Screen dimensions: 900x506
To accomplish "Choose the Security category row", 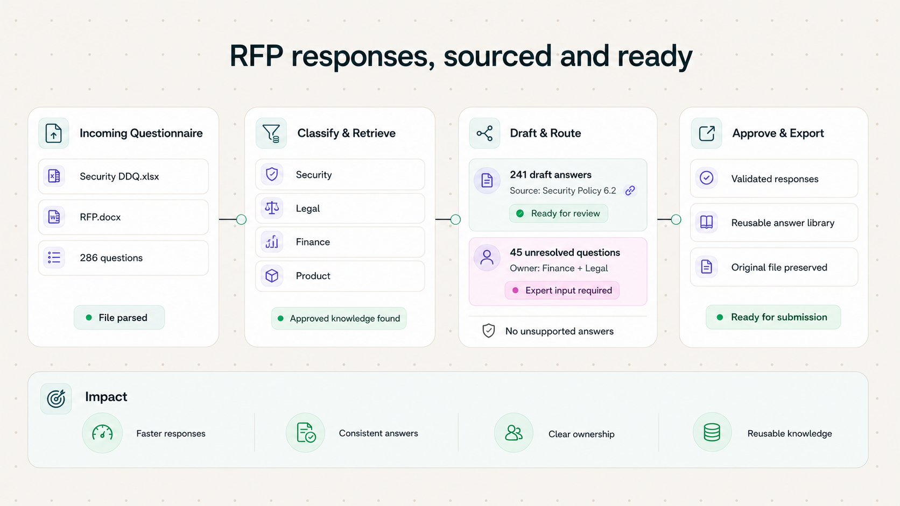I will click(340, 174).
